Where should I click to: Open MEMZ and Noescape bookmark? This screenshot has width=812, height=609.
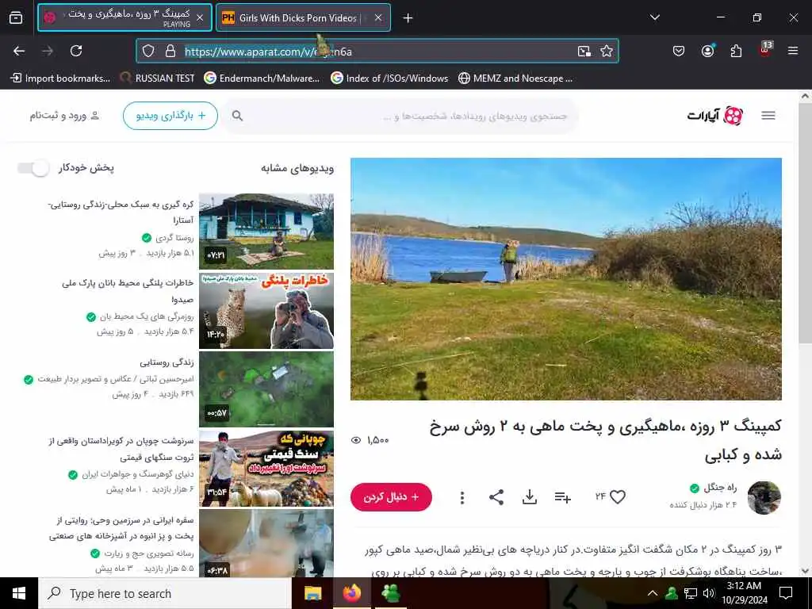(x=515, y=79)
